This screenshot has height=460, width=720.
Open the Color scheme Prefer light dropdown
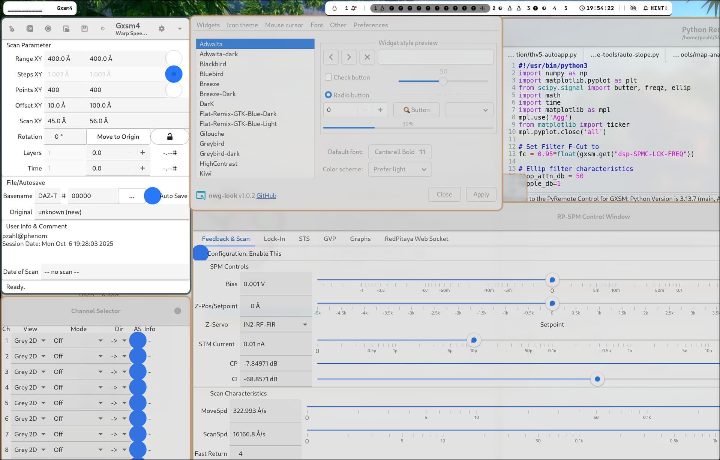[x=400, y=169]
